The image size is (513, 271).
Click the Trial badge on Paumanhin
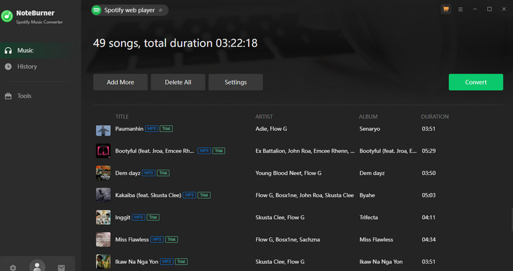coord(166,129)
